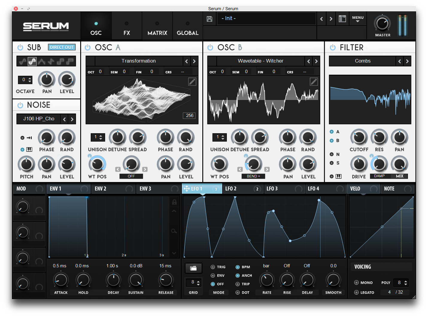Select the NOTE tab
The width and height of the screenshot is (428, 317).
[398, 189]
